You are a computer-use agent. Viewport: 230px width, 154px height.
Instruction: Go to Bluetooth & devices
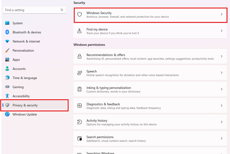click(x=27, y=32)
